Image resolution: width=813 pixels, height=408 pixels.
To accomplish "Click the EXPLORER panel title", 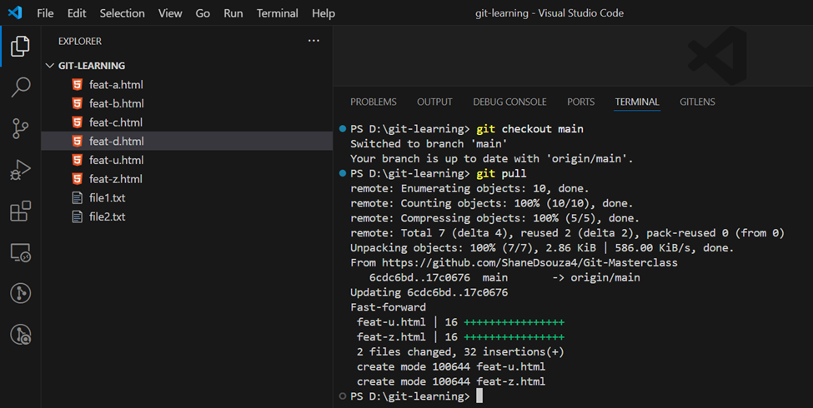I will coord(80,42).
